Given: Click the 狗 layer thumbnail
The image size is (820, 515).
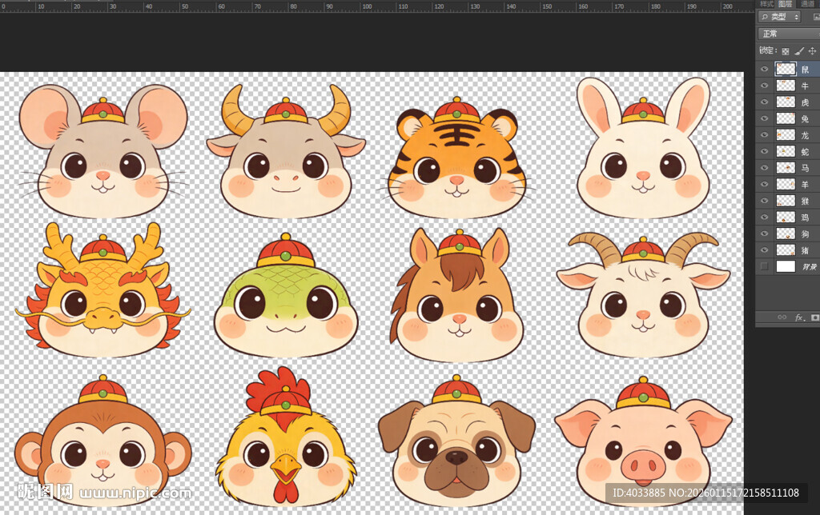Looking at the screenshot, I should coord(786,234).
